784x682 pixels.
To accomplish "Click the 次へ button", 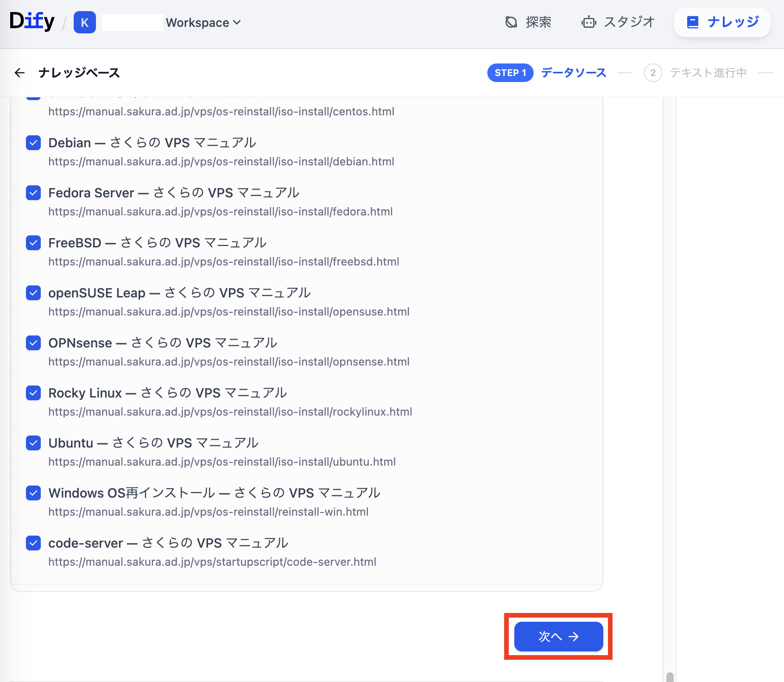I will 558,637.
